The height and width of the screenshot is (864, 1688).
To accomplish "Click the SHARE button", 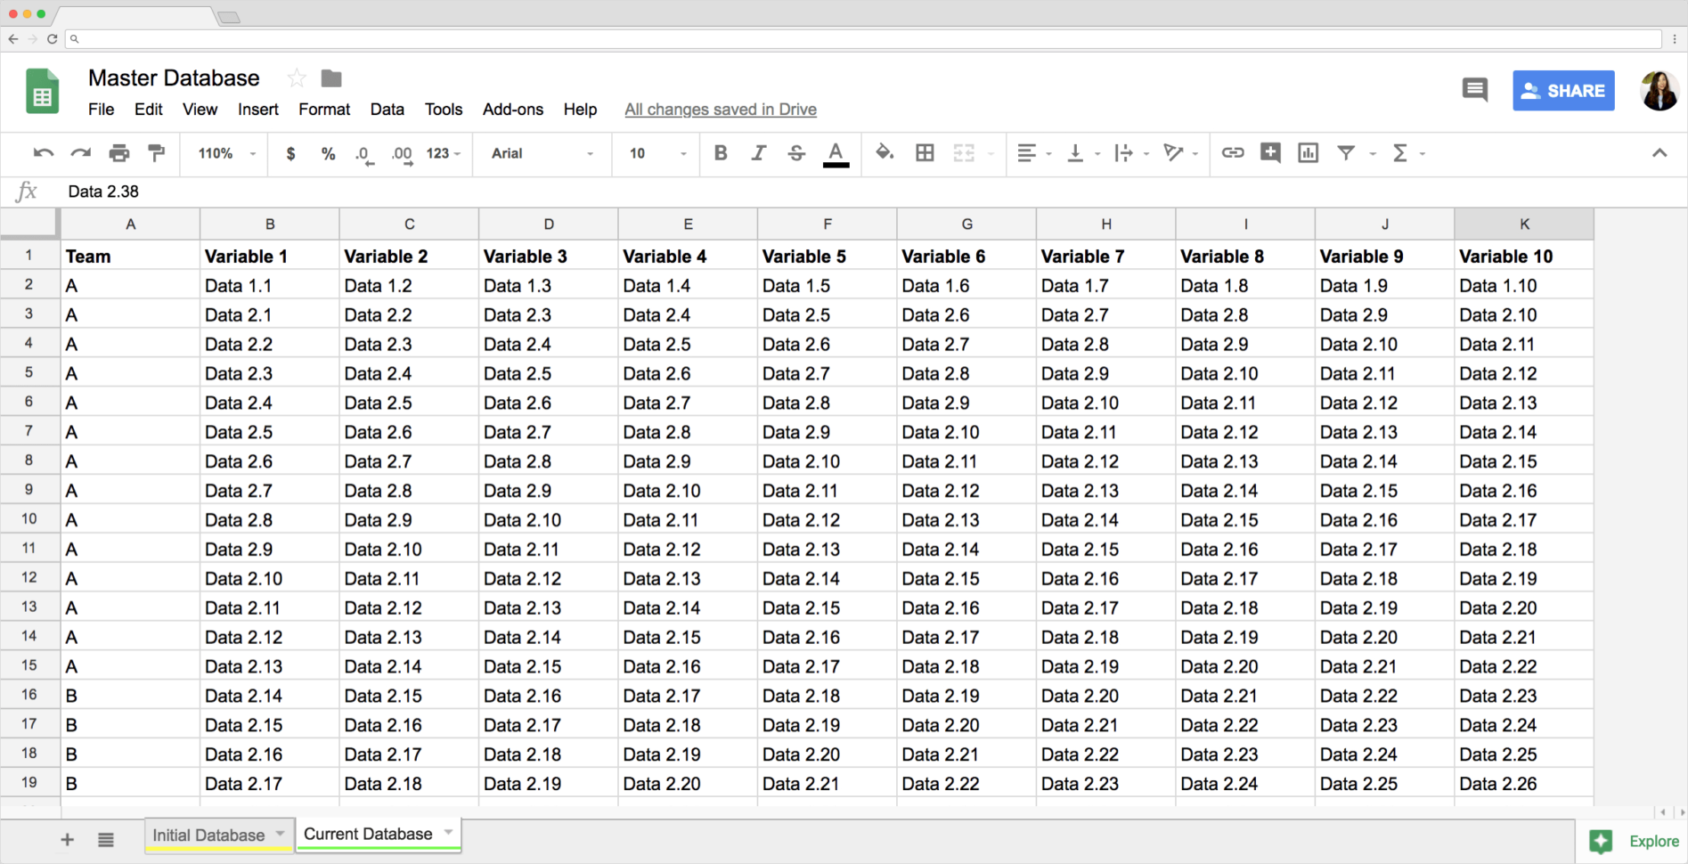I will click(x=1563, y=90).
